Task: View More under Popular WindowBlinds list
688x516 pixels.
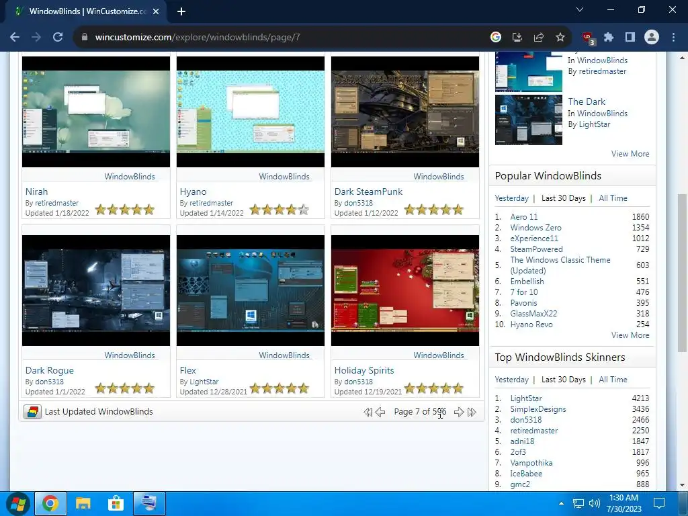Action: click(x=630, y=335)
